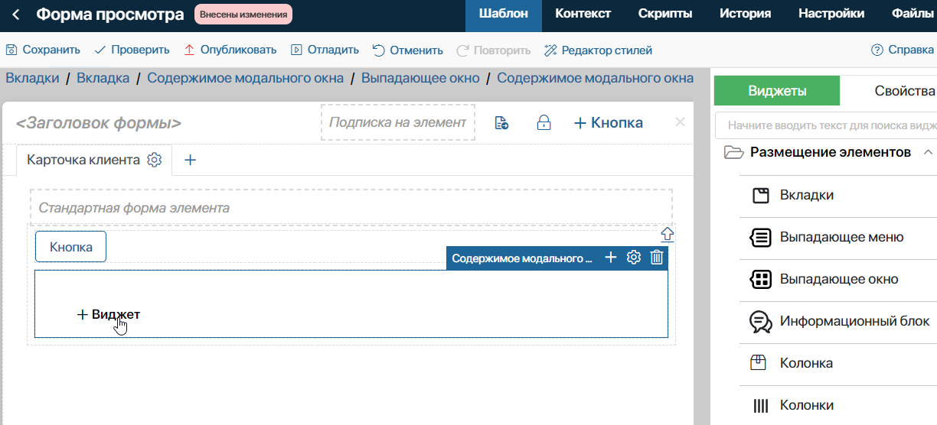The image size is (937, 425).
Task: Open Справка help
Action: click(x=903, y=50)
